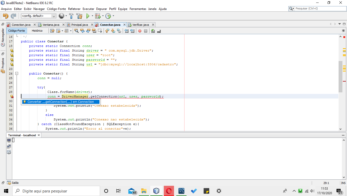Expand the Run Project dropdown arrow
The image size is (347, 196).
(x=92, y=16)
